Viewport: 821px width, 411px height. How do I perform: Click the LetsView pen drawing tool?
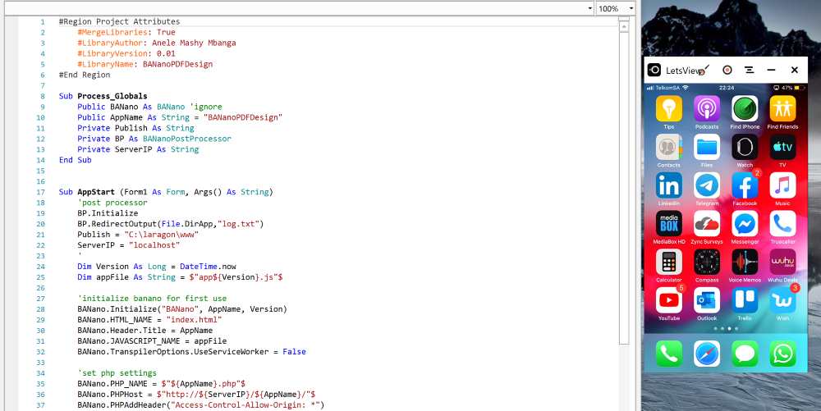coord(704,70)
